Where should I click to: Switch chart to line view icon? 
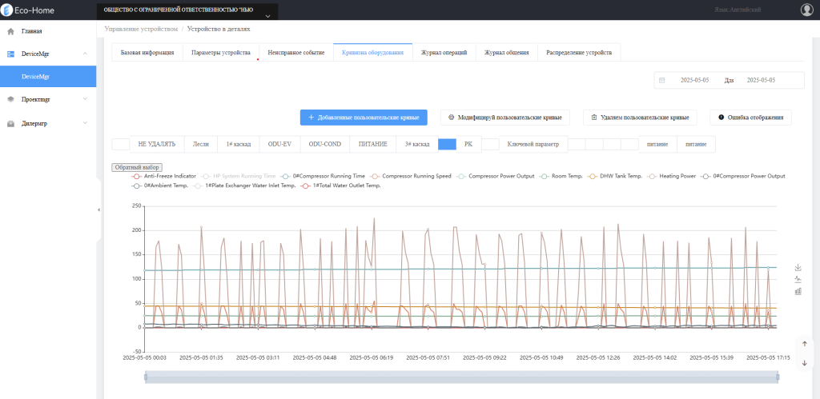(x=798, y=279)
